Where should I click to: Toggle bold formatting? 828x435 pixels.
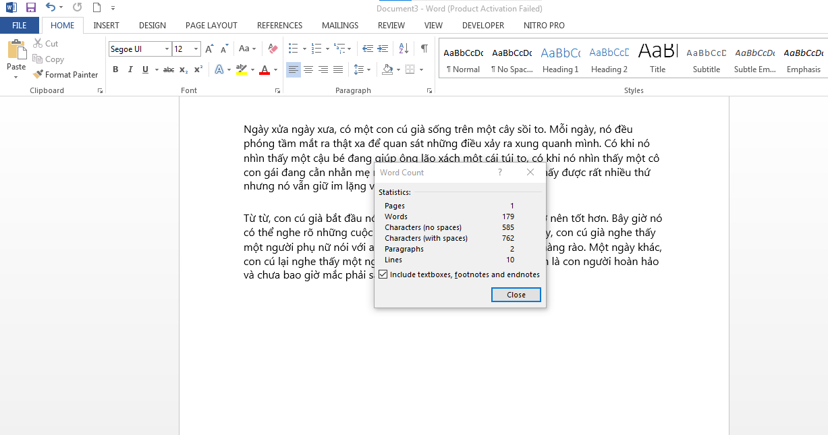115,69
